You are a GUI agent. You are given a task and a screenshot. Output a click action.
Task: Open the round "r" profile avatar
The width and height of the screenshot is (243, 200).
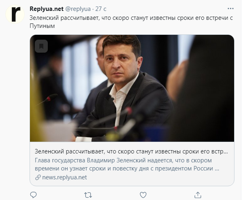tap(15, 14)
